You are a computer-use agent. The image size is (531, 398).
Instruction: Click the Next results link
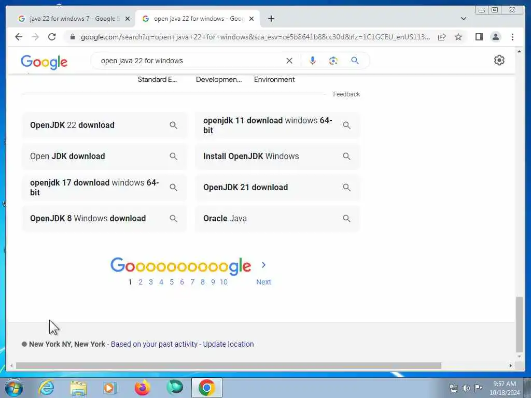[263, 282]
